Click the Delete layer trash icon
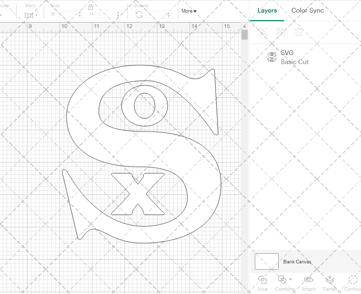361x294 pixels. (x=299, y=32)
